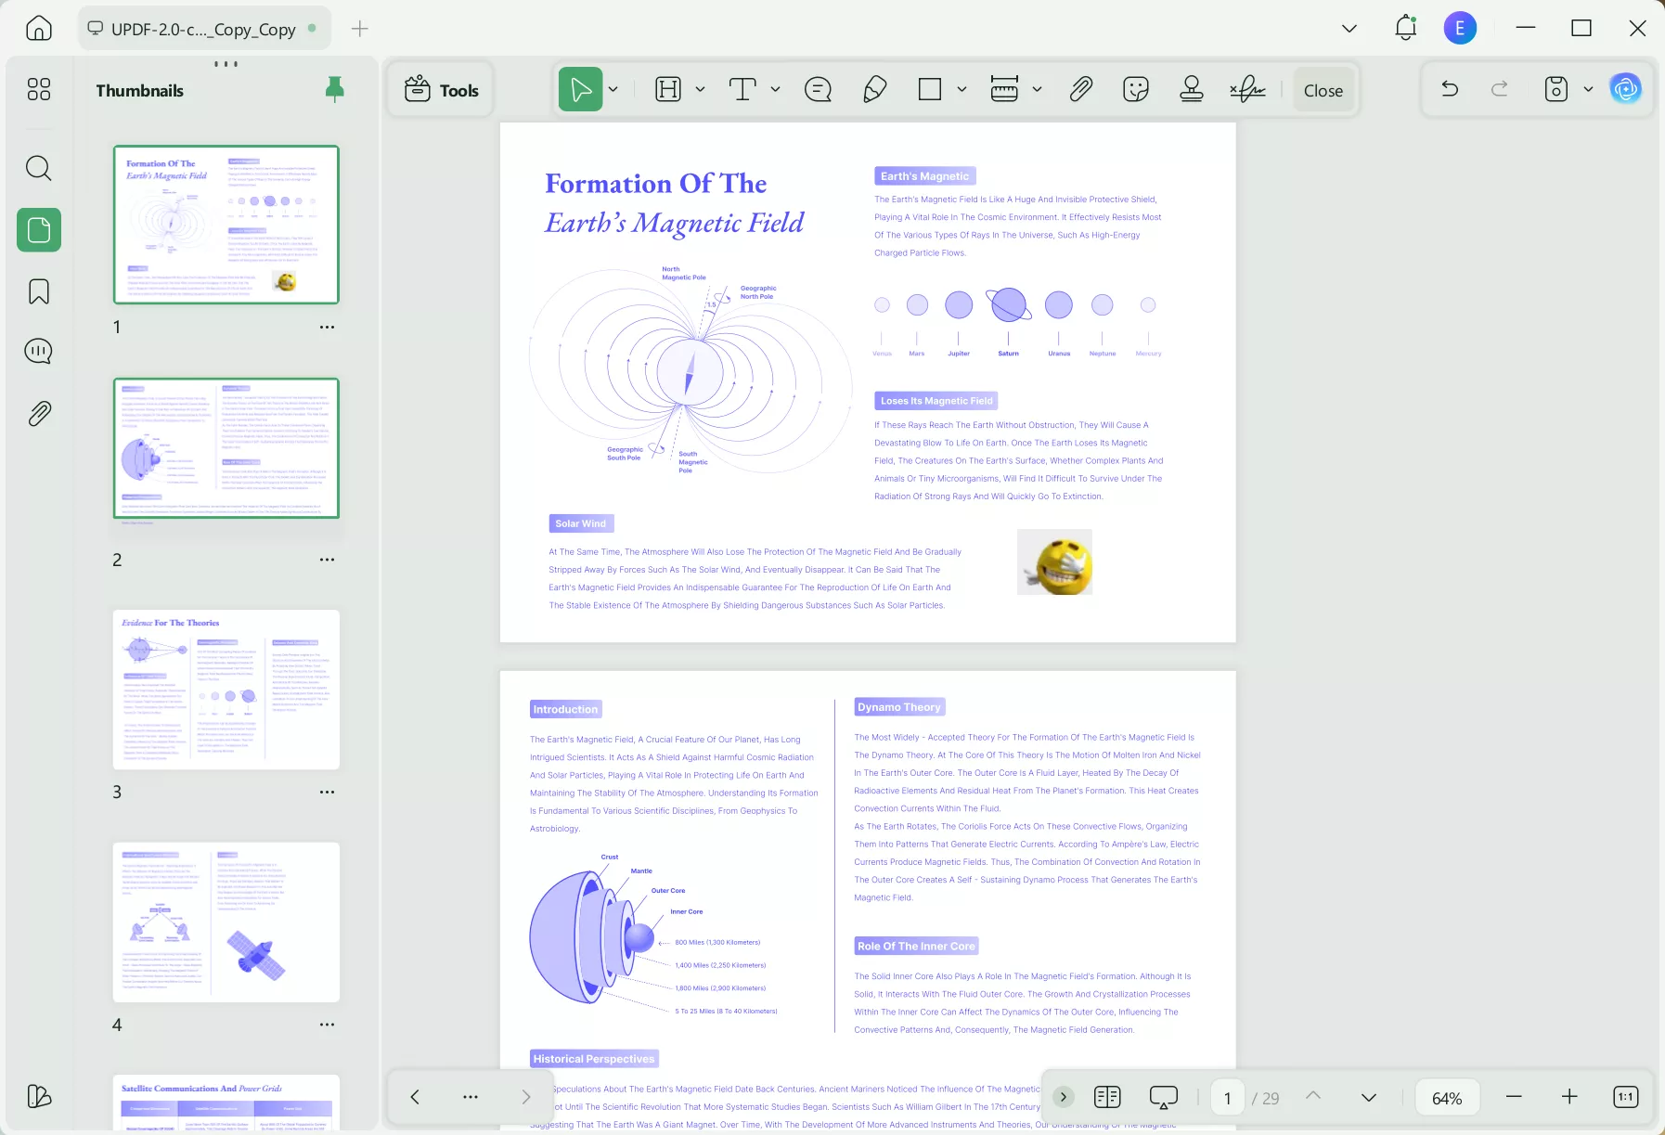Open options menu for page 2 thumbnail
Viewport: 1665px width, 1135px height.
coord(327,560)
